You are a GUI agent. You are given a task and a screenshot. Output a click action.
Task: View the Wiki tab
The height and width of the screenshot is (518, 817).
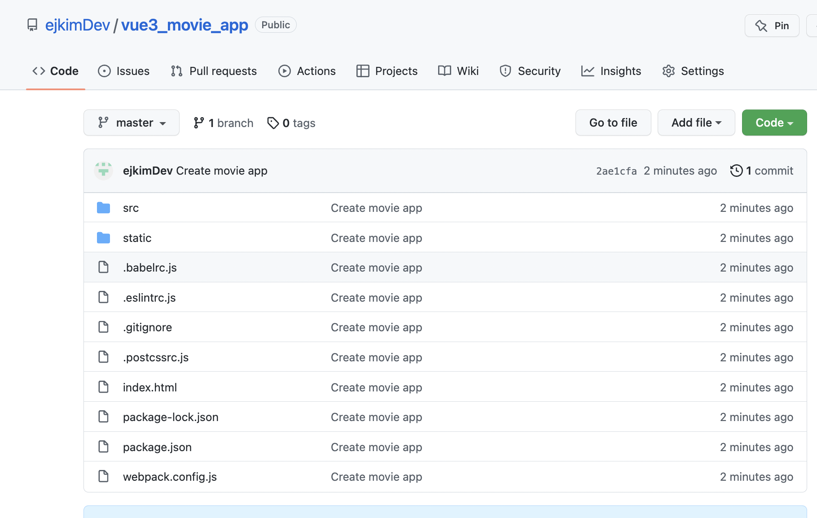point(458,71)
